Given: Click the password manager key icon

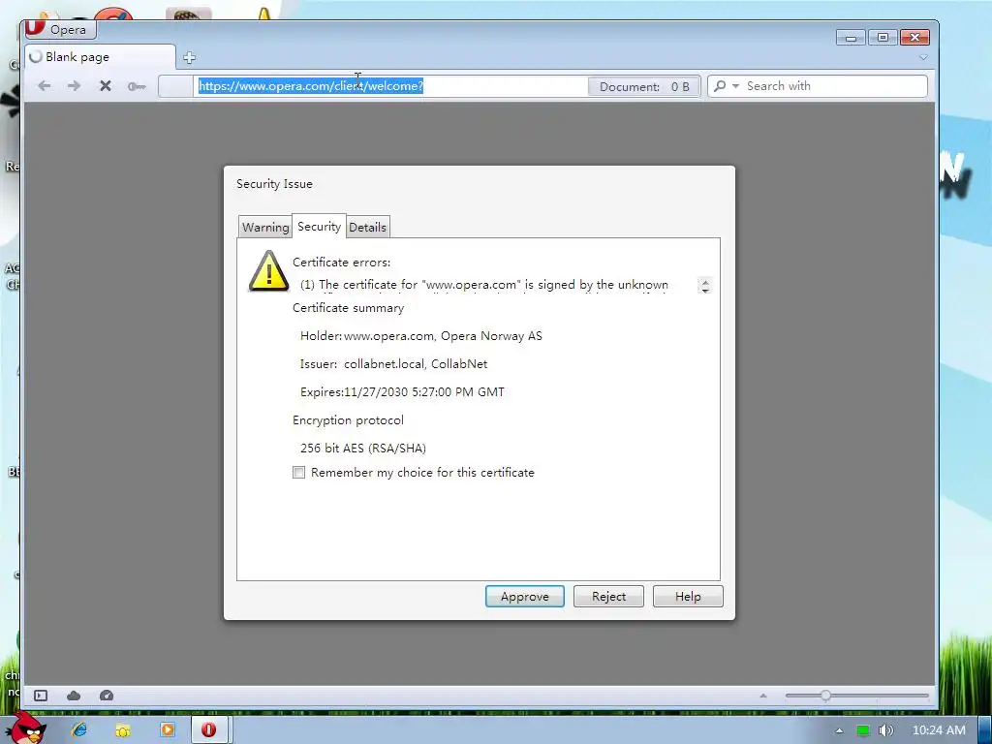Looking at the screenshot, I should pos(137,86).
